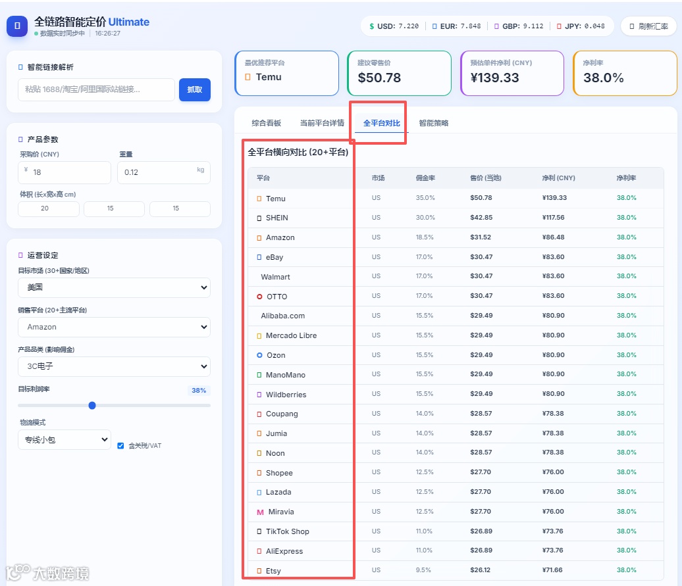
Task: Open the 销售平台 dropdown showing Amazon
Action: pos(114,327)
